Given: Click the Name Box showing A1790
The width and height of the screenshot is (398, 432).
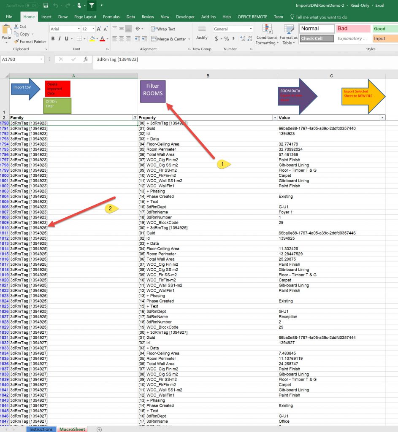Looking at the screenshot, I should [x=21, y=59].
